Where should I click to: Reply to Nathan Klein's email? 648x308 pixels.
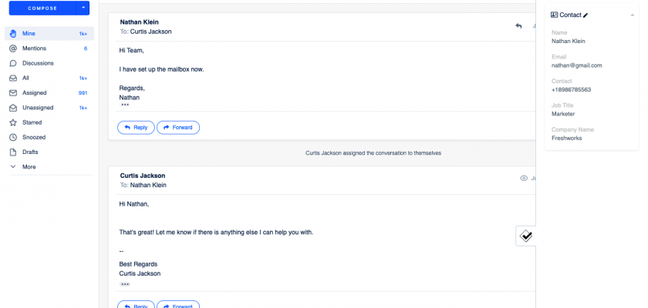click(x=136, y=127)
